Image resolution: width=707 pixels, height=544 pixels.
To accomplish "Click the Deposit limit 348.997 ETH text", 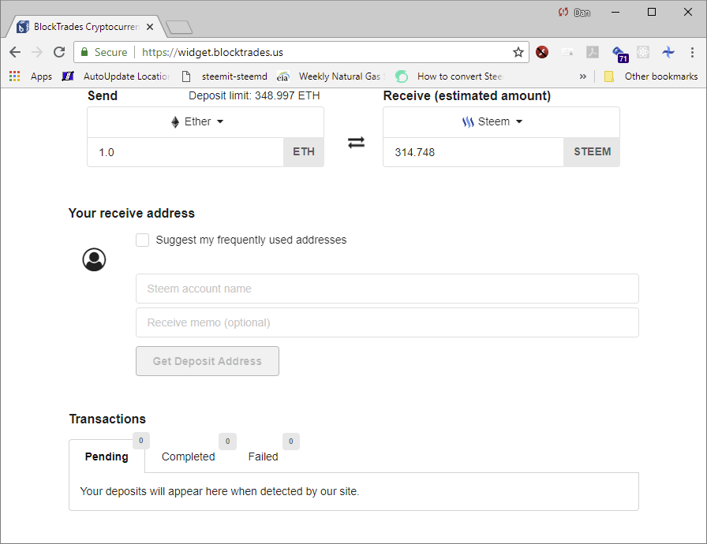I will click(254, 95).
